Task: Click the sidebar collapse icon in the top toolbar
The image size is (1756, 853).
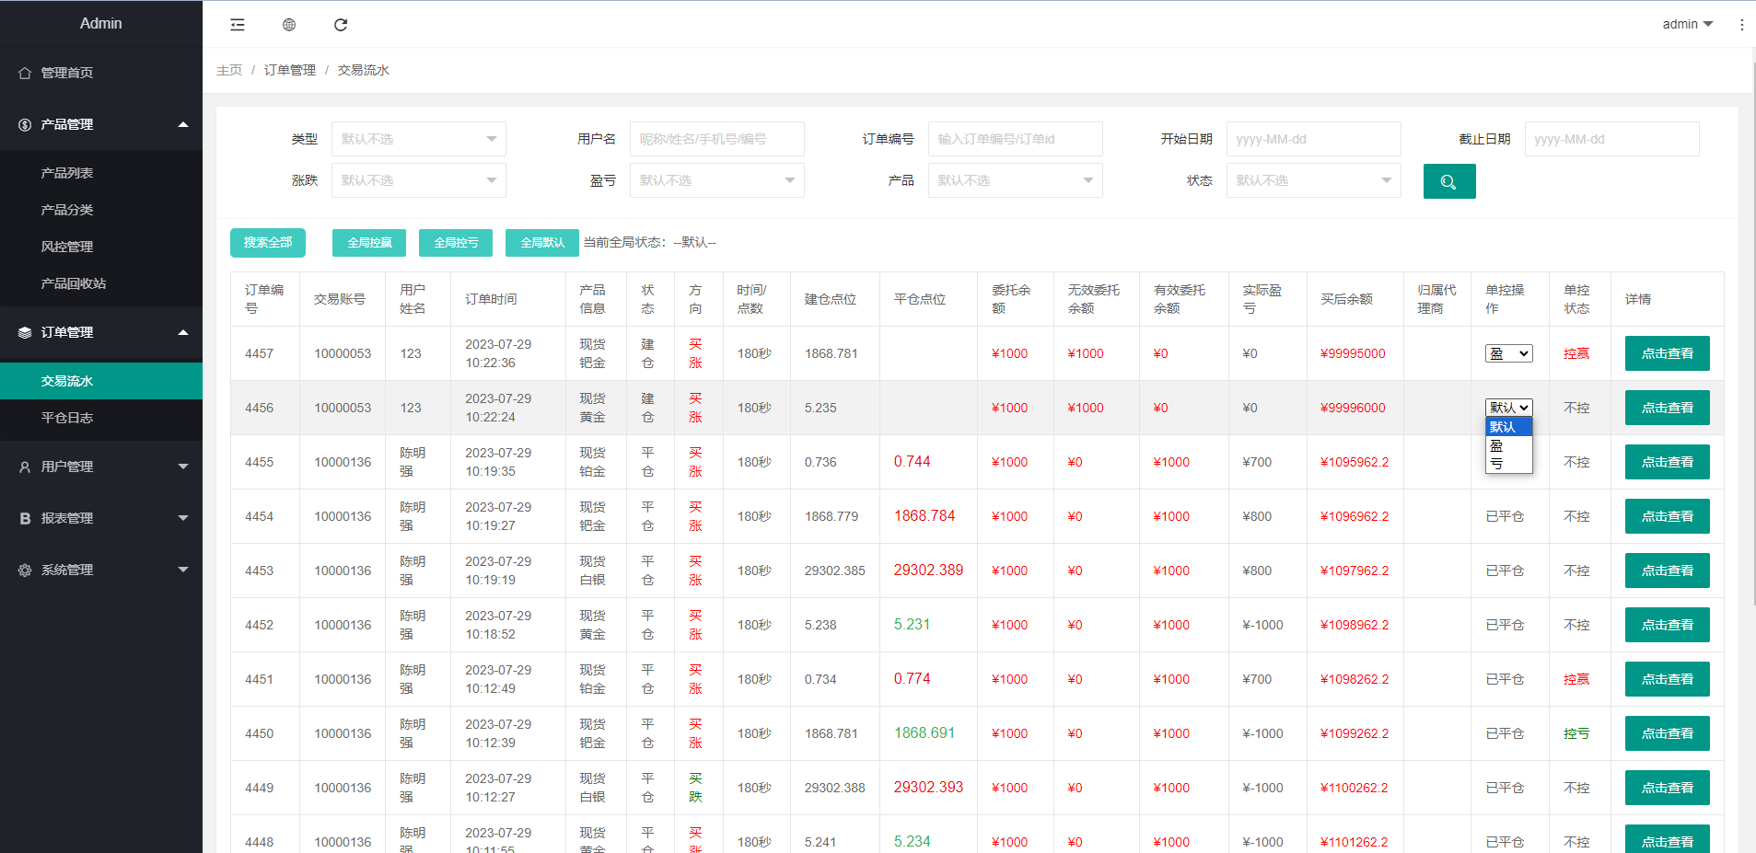Action: click(237, 25)
